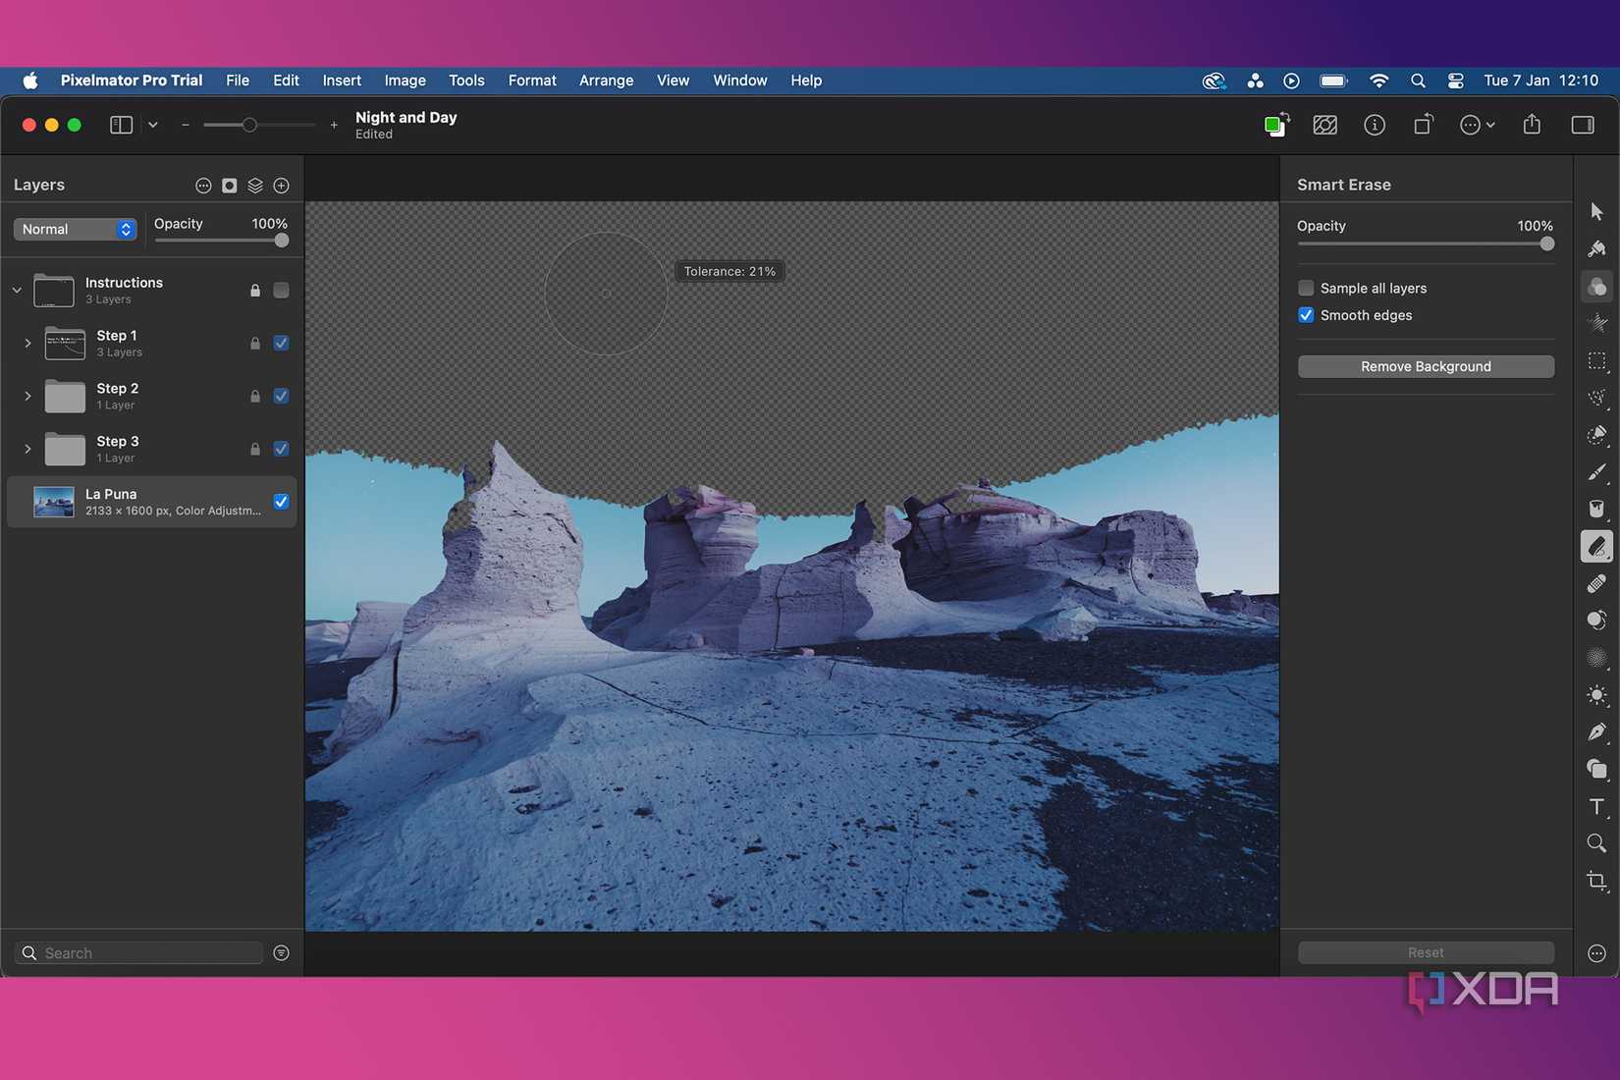Viewport: 1620px width, 1080px height.
Task: Disable Smooth edges
Action: (1306, 314)
